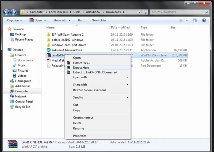Select Downloads in the address breadcrumb

coord(113,12)
